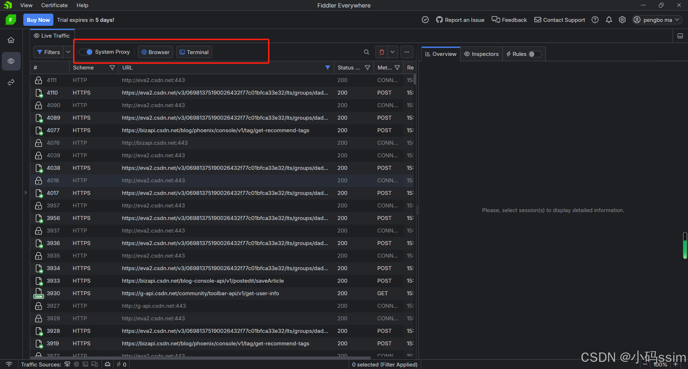
Task: Click the JSON icon of session 3930
Action: coord(39,293)
